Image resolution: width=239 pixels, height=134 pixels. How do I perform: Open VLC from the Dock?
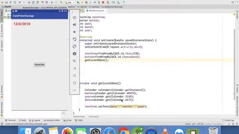coord(165,131)
